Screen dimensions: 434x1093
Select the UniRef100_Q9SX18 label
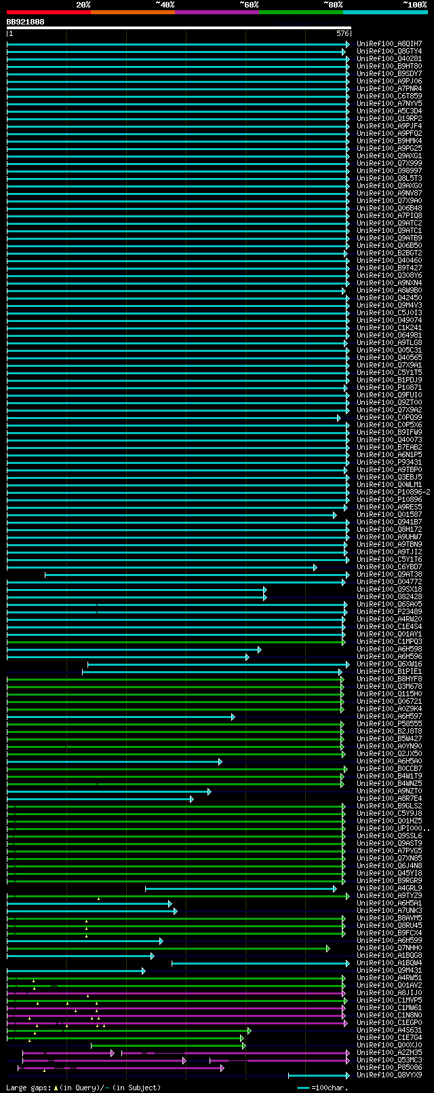[x=389, y=589]
